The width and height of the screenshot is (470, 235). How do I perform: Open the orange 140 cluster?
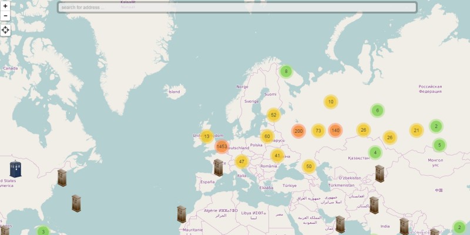335,130
